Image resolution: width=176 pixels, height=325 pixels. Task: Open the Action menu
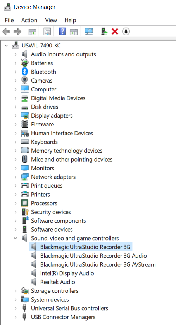29,20
